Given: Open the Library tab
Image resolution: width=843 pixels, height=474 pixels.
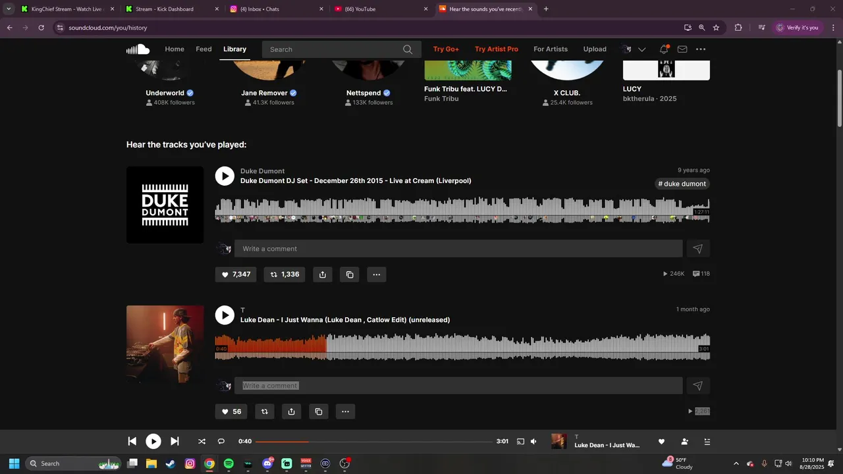Looking at the screenshot, I should 234,49.
